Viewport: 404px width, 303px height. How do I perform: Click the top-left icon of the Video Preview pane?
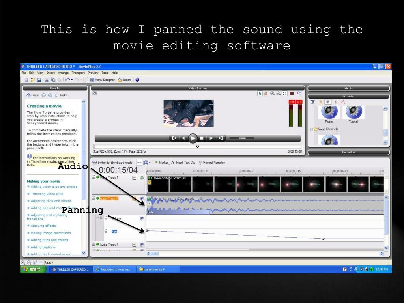[x=95, y=93]
